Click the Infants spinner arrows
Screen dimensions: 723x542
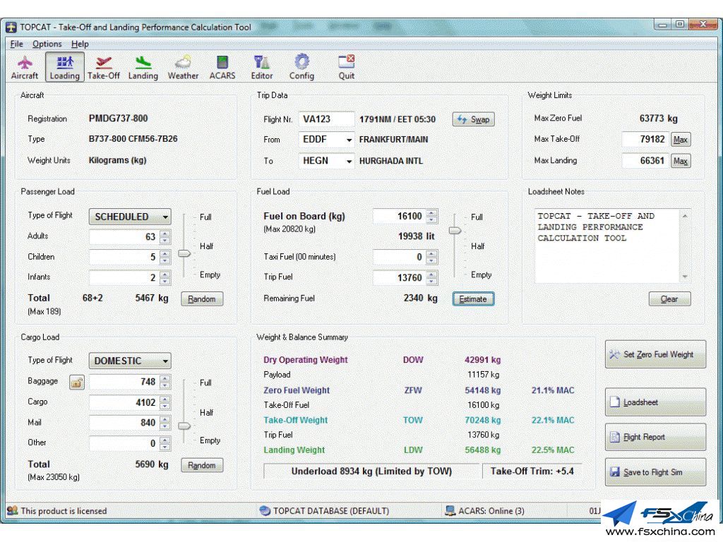165,277
